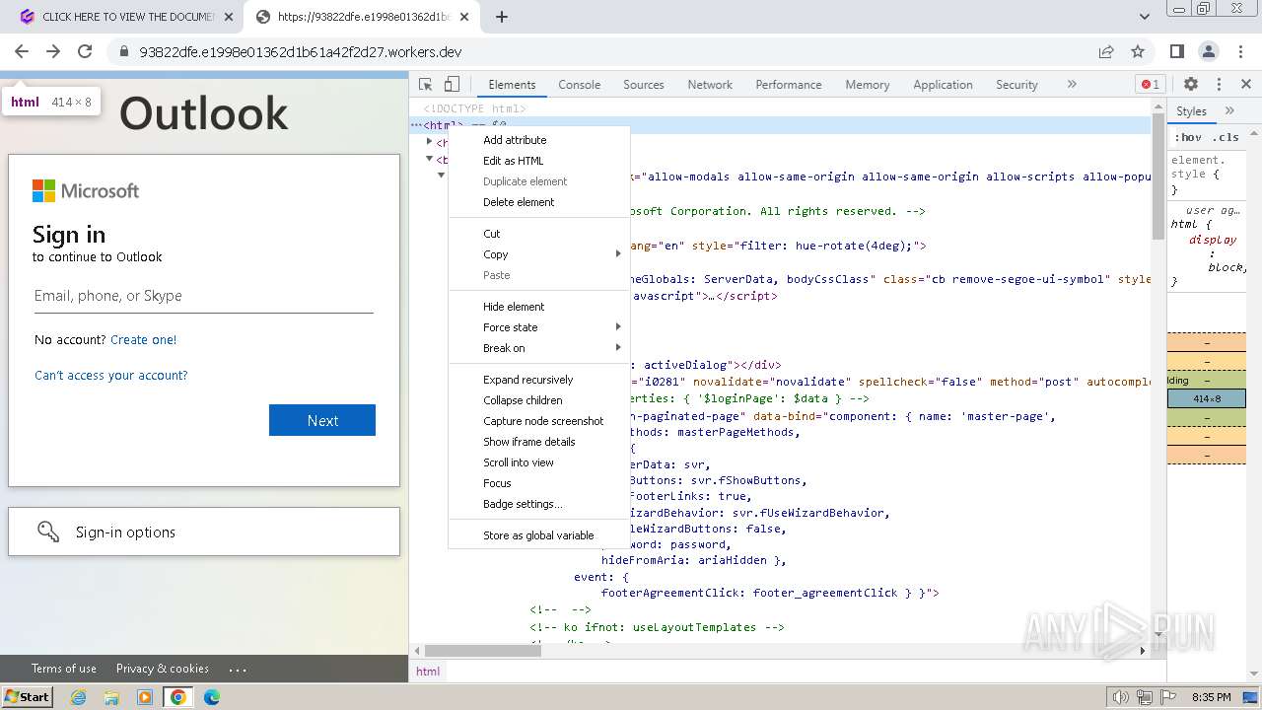This screenshot has width=1262, height=710.
Task: Choose 'Collapse children' menu item
Action: pyautogui.click(x=539, y=400)
